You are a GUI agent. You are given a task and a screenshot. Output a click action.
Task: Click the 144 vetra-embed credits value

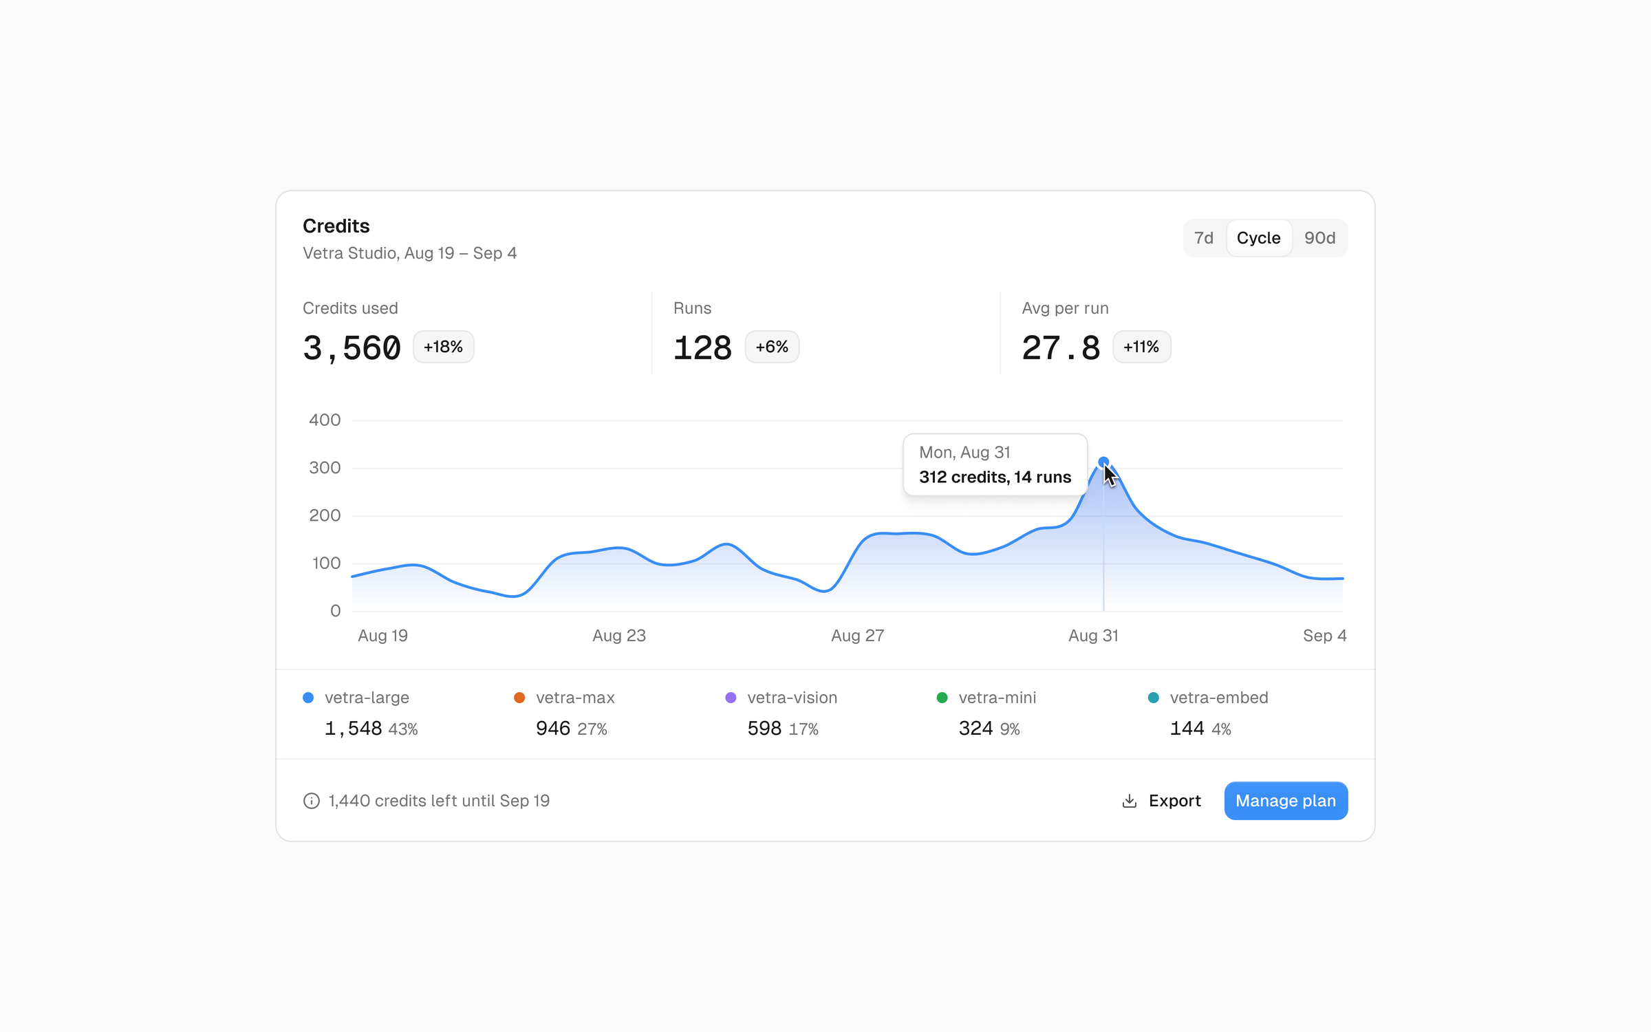(1186, 728)
